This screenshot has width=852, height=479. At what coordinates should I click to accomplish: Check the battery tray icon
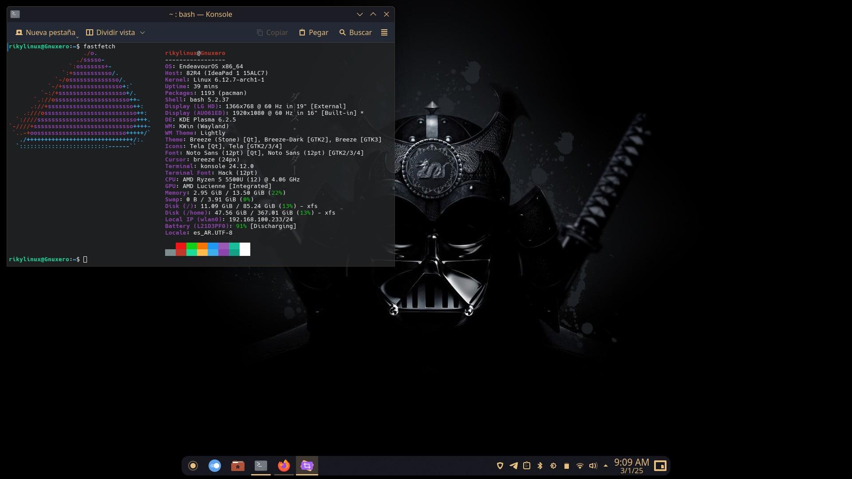[x=567, y=466]
